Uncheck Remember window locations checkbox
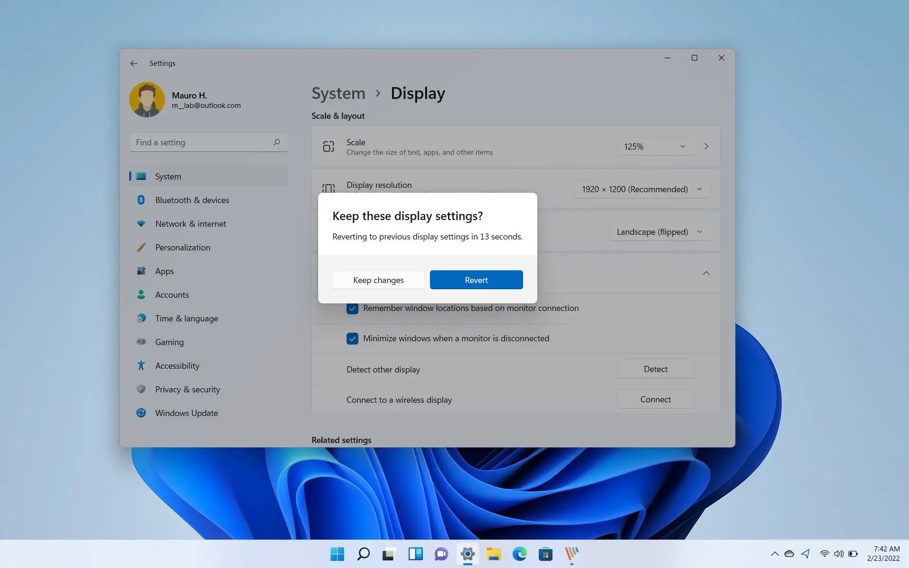The width and height of the screenshot is (909, 568). tap(352, 309)
